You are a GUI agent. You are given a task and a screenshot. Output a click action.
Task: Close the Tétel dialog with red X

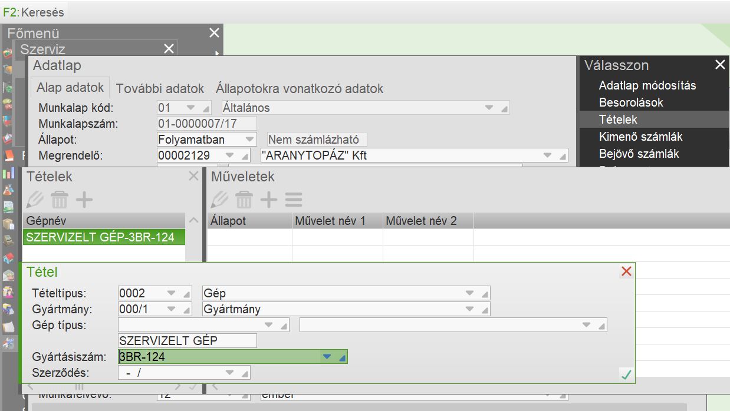(626, 271)
